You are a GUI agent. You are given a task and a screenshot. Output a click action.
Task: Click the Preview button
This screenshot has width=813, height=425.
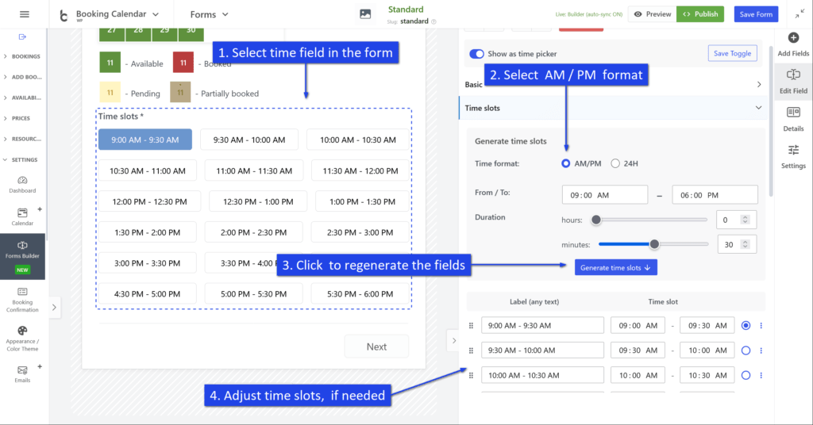653,14
